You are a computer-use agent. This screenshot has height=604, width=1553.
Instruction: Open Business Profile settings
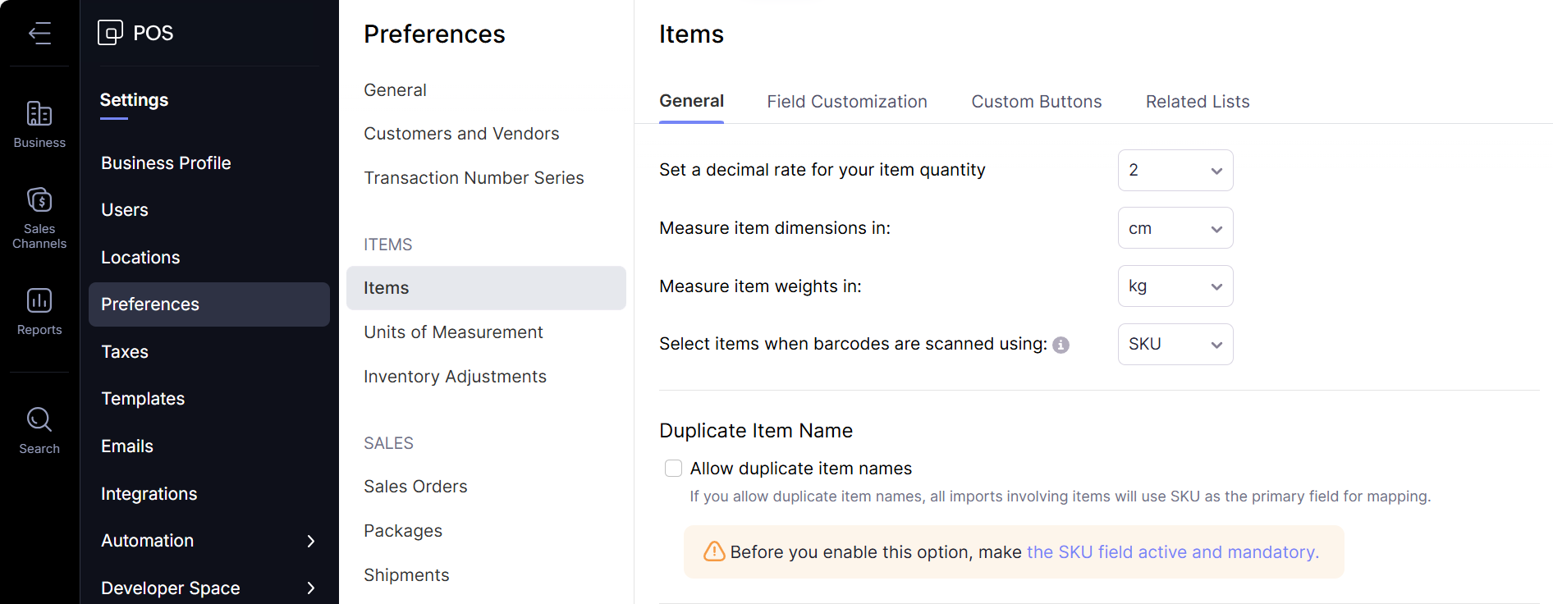coord(166,163)
